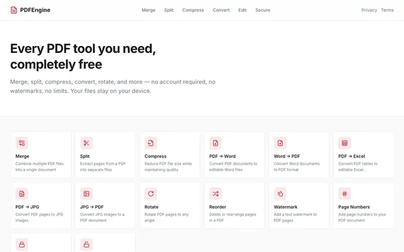Image resolution: width=404 pixels, height=252 pixels.
Task: Click 'Convert Word documents to PDF format' text
Action: (297, 166)
